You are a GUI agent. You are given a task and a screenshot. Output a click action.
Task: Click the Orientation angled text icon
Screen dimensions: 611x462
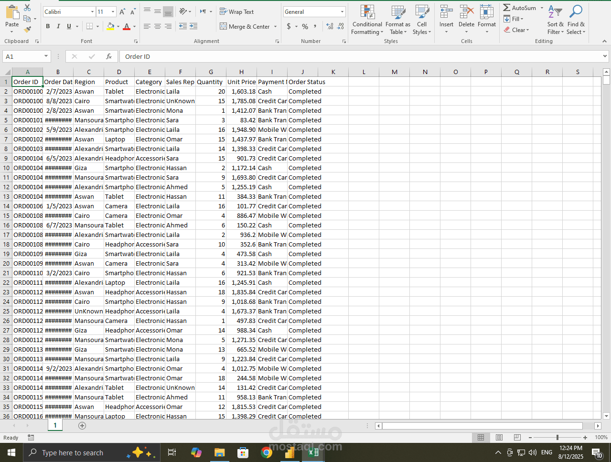pyautogui.click(x=183, y=11)
